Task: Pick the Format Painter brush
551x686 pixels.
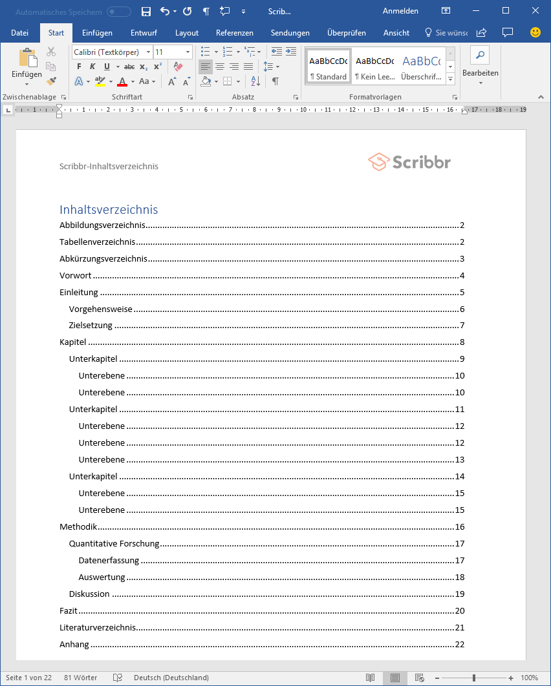Action: 51,81
